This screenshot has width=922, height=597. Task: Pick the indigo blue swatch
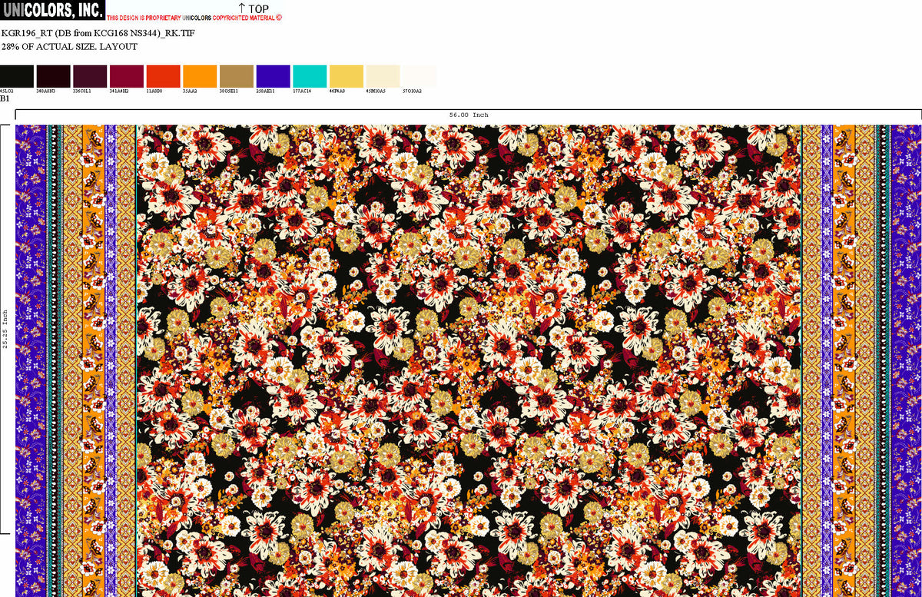click(273, 76)
